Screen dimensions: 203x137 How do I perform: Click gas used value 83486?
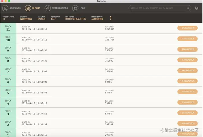click(109, 114)
